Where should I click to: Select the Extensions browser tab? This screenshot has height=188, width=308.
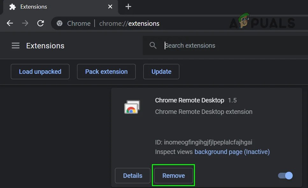pos(61,7)
